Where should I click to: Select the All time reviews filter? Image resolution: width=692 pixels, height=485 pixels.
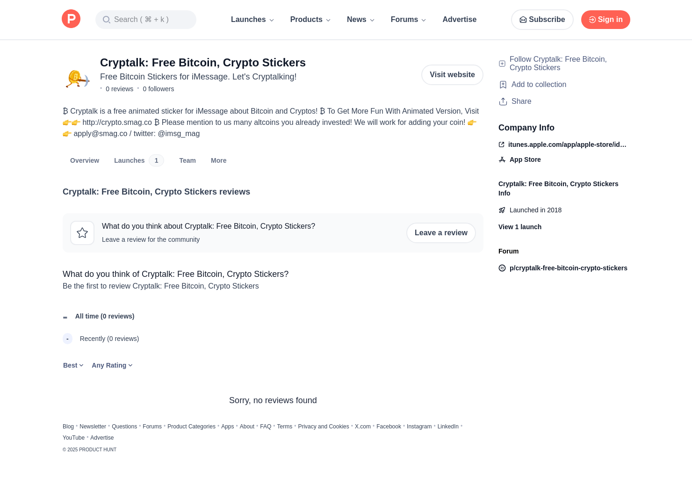pyautogui.click(x=104, y=316)
